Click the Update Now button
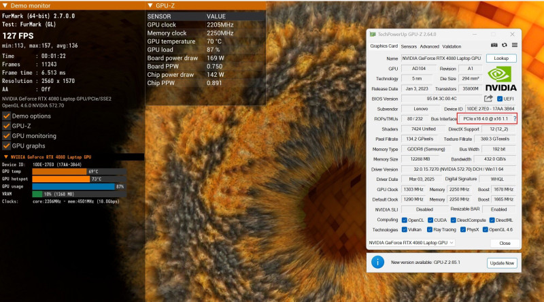544x302 pixels. pyautogui.click(x=502, y=263)
